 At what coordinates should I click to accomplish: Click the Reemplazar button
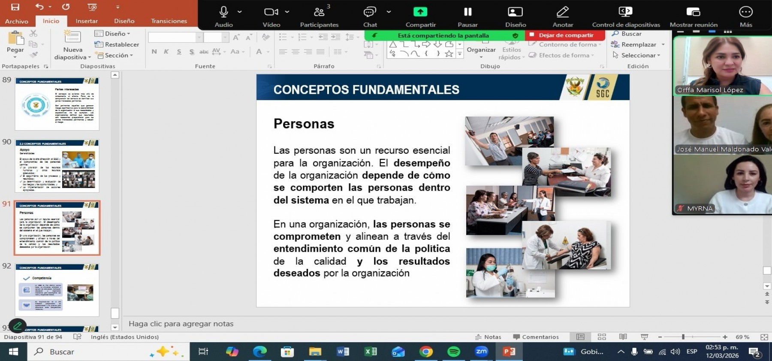[x=633, y=45]
